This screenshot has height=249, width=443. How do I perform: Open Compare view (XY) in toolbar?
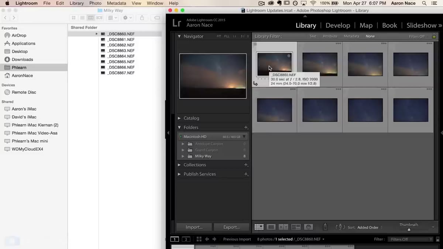tap(283, 227)
